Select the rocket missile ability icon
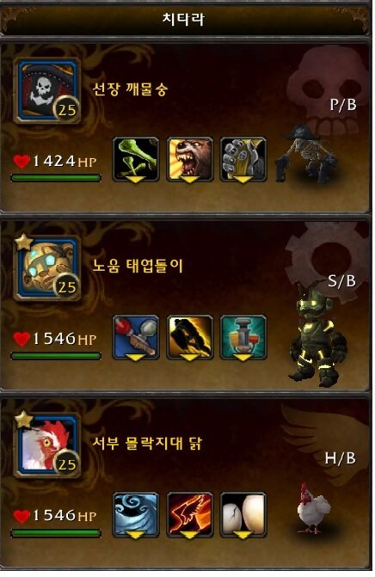Image resolution: width=375 pixels, height=577 pixels. pyautogui.click(x=136, y=337)
